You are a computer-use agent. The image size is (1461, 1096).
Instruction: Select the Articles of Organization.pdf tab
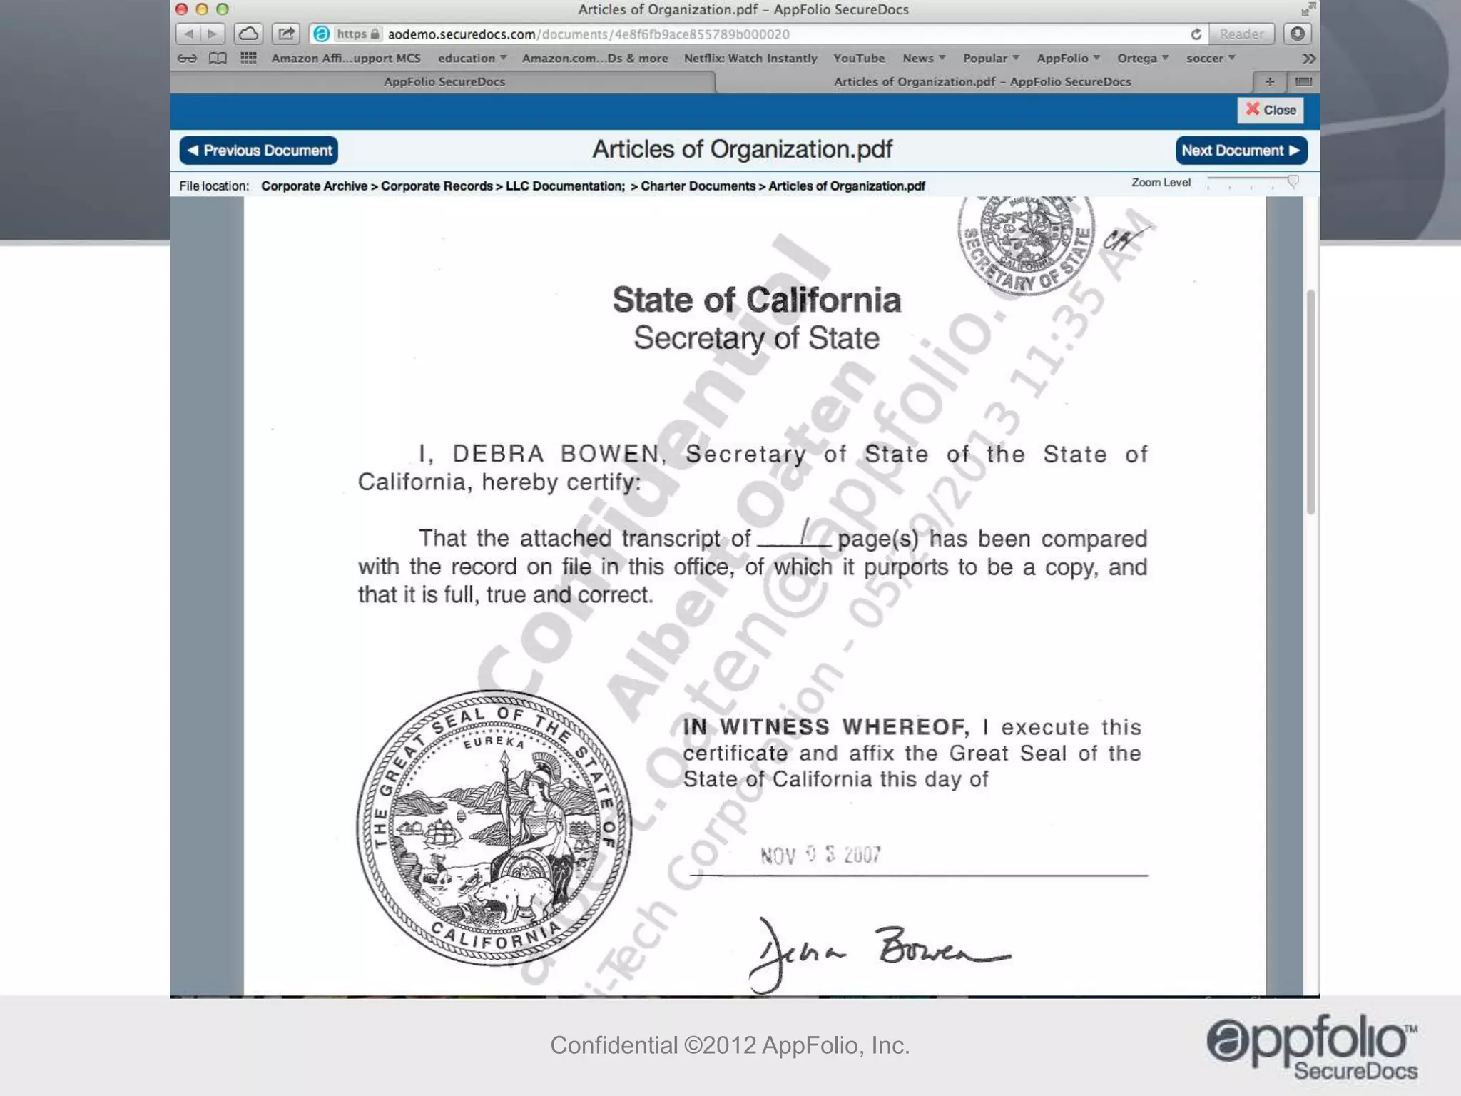click(x=982, y=81)
